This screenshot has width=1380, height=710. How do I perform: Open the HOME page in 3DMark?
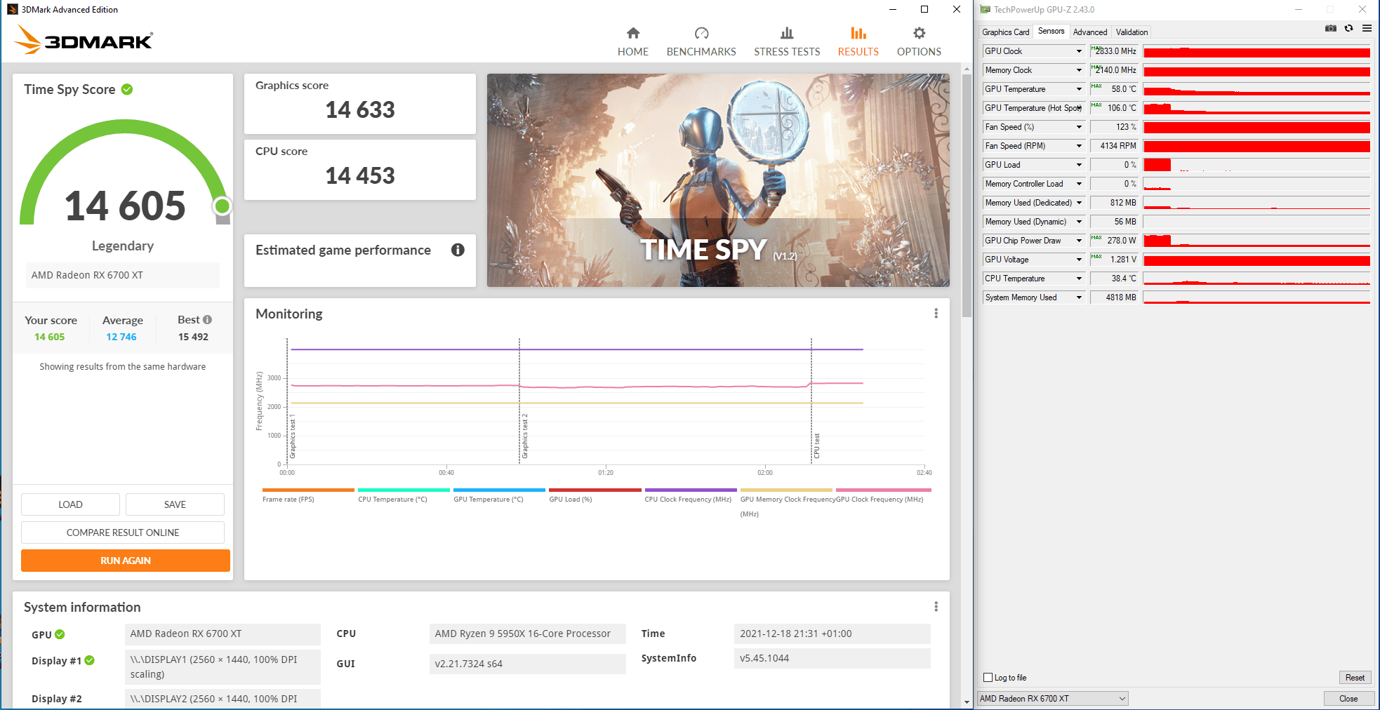click(x=632, y=42)
